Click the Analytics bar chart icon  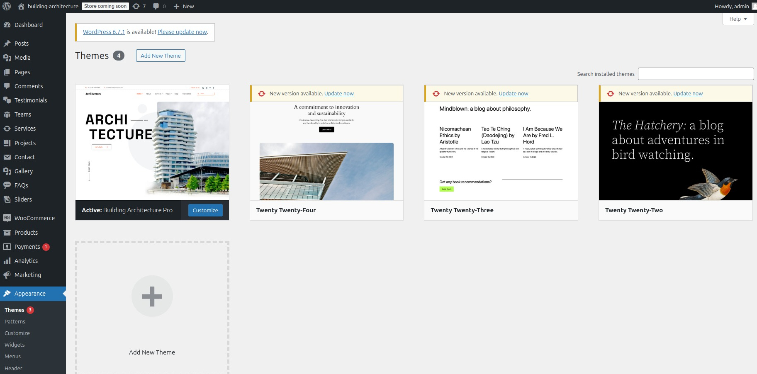pyautogui.click(x=7, y=261)
